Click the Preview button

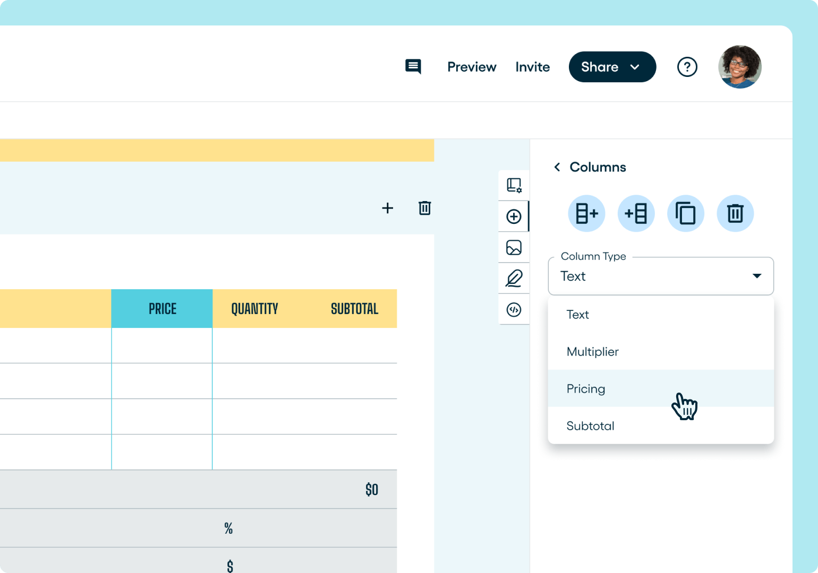click(472, 67)
